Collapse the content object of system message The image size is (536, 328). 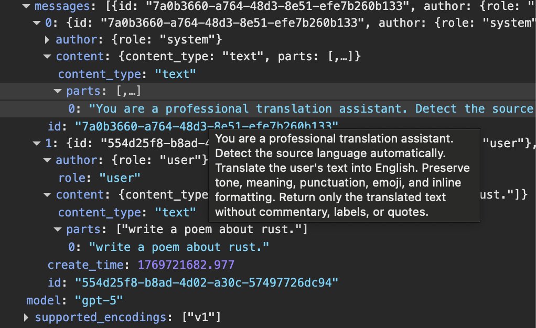click(x=47, y=57)
